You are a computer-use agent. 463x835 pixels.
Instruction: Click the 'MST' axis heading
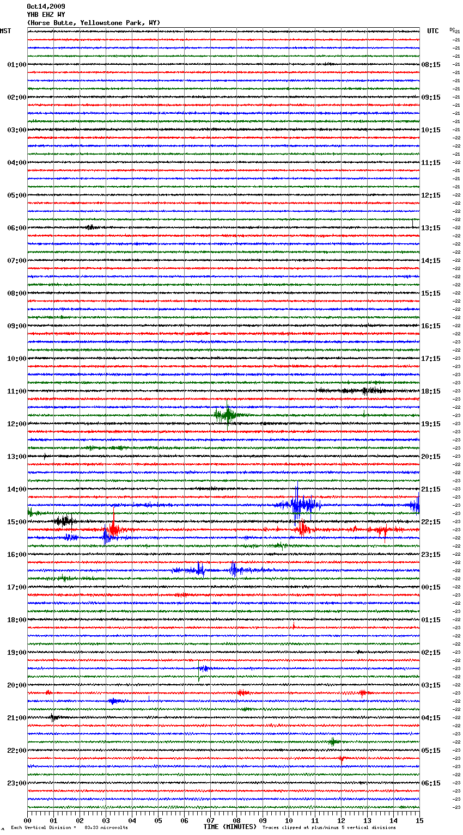point(5,31)
